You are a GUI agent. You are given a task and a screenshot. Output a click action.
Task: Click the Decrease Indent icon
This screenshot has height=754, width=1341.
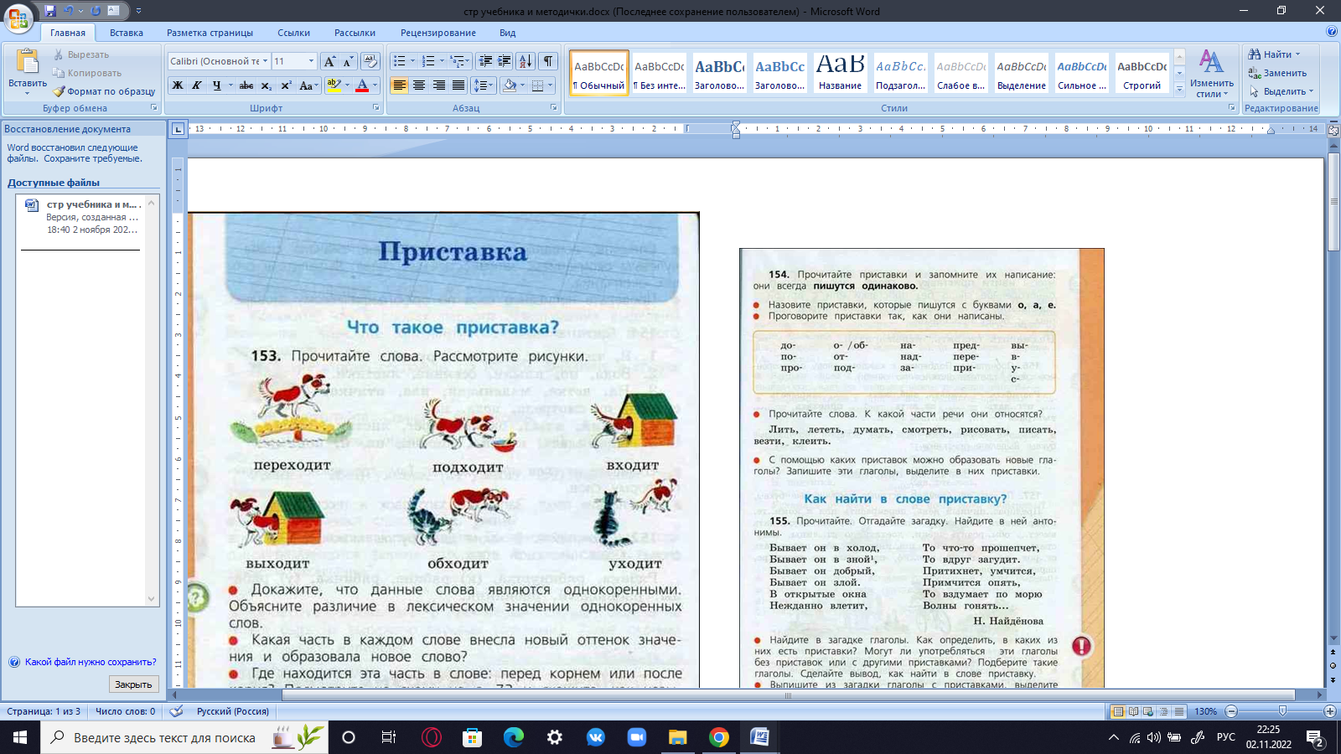[x=485, y=61]
